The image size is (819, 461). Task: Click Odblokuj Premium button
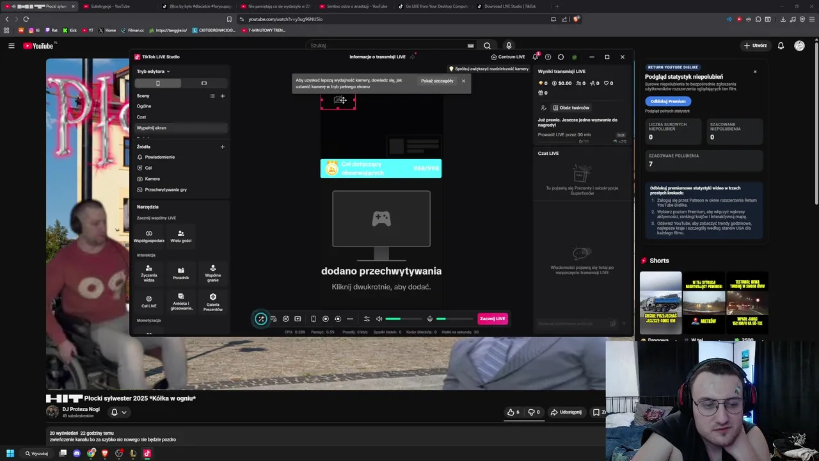coord(668,101)
